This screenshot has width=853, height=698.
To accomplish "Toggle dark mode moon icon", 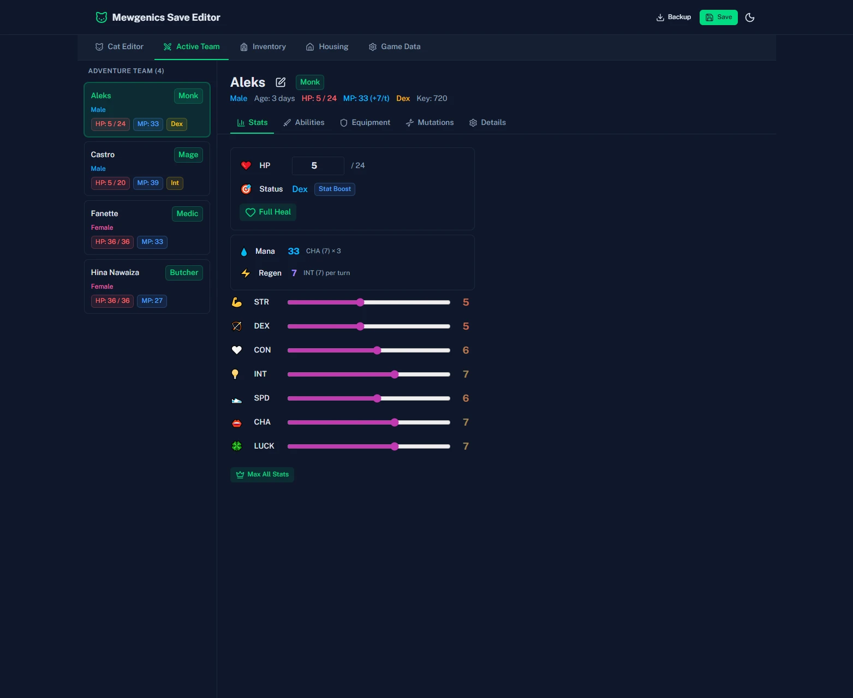I will pyautogui.click(x=750, y=17).
